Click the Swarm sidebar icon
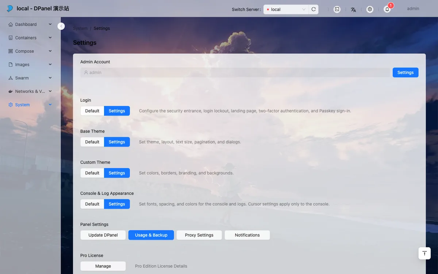Screen dimensions: 438x274 click(x=11, y=78)
